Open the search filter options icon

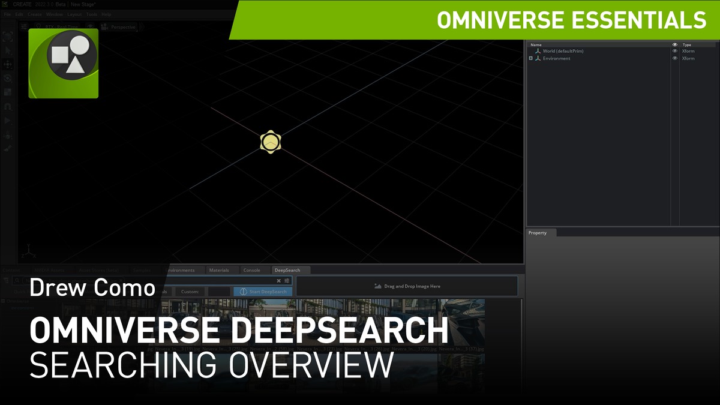287,280
